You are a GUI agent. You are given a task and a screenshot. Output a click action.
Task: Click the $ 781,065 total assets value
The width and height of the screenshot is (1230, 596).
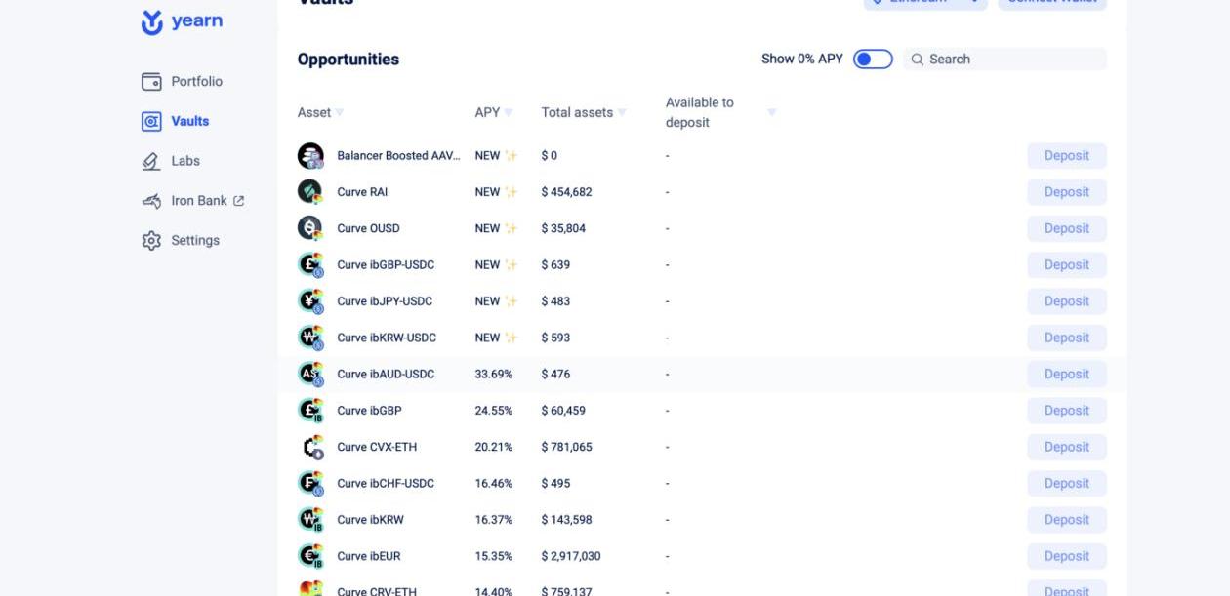click(x=567, y=447)
